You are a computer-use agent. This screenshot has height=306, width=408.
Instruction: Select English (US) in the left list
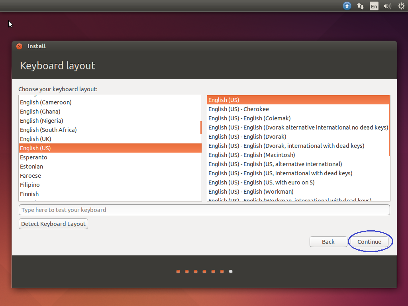pos(110,148)
